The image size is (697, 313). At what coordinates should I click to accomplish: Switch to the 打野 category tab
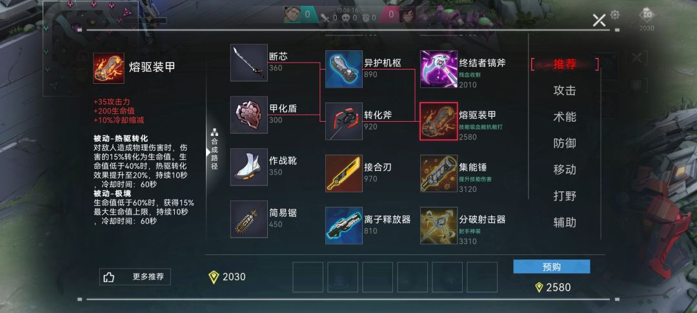tap(565, 196)
